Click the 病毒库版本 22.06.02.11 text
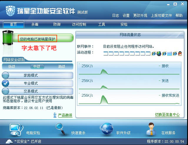Image resolution: width=188 pixels, height=145 pixels. [33, 108]
